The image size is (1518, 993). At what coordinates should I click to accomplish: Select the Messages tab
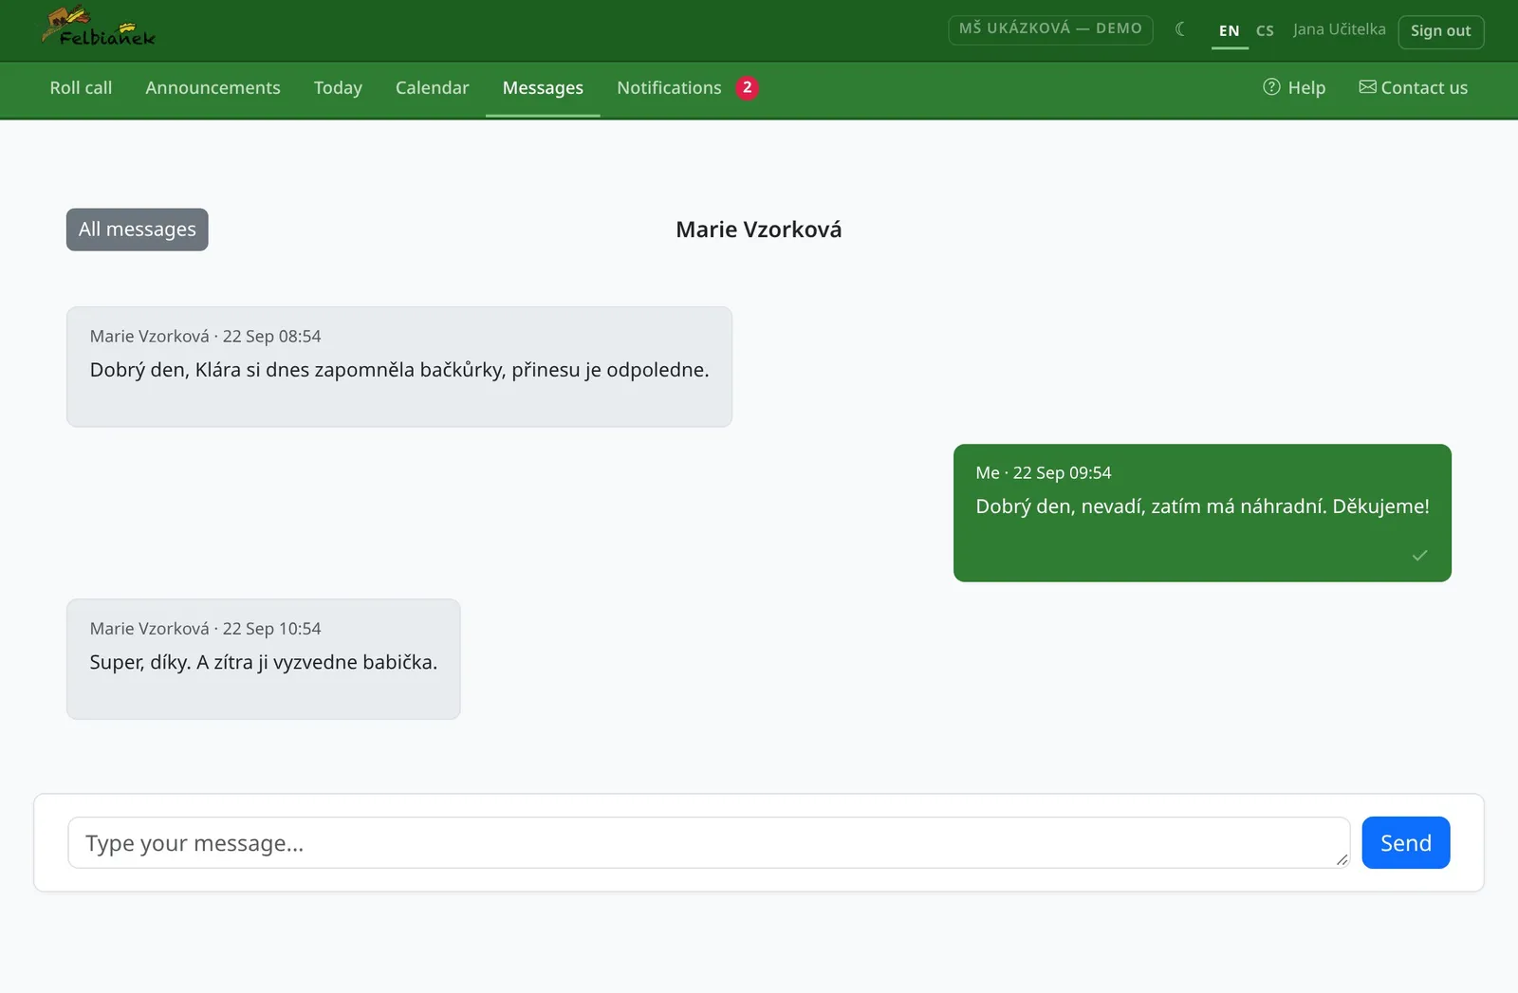[x=543, y=88]
